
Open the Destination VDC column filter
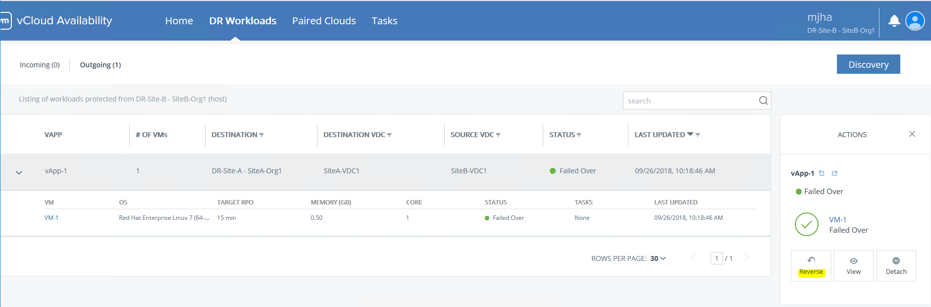coord(389,135)
